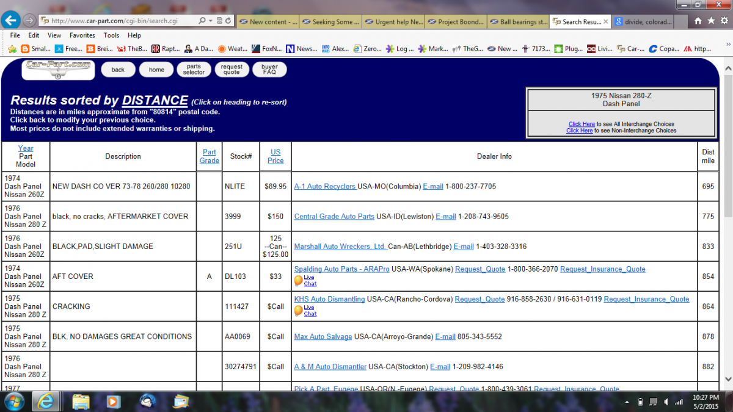733x412 pixels.
Task: Switch to the 'Ball bearings' tab
Action: coord(518,21)
